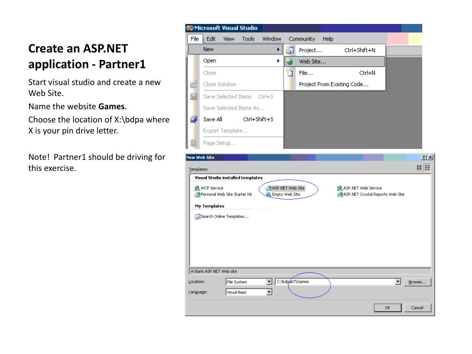Switch templates to small icons view
Viewport: 472px width, 354px height.
pos(427,168)
